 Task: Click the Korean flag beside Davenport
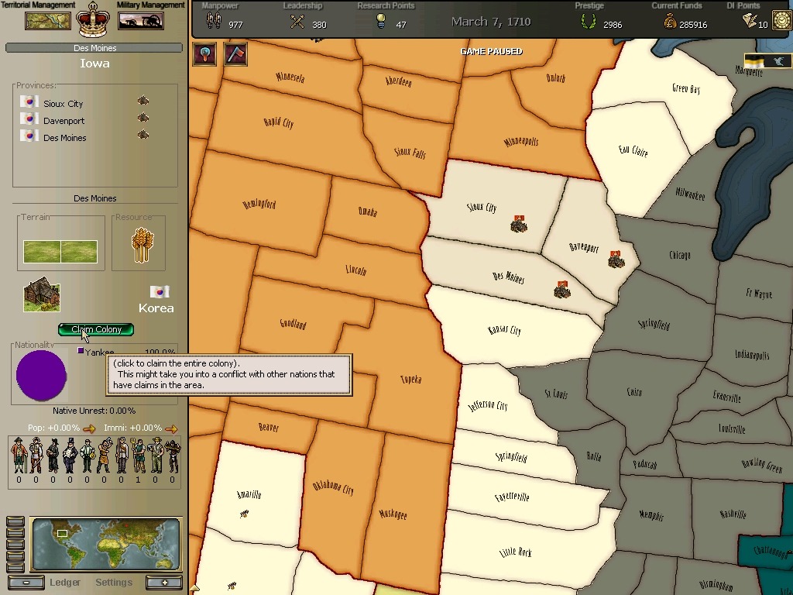29,119
